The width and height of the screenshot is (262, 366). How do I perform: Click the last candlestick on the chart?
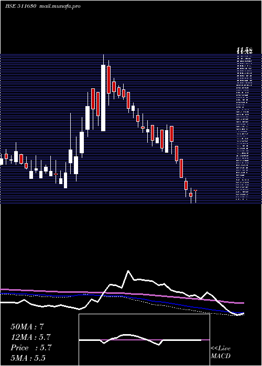(x=195, y=196)
